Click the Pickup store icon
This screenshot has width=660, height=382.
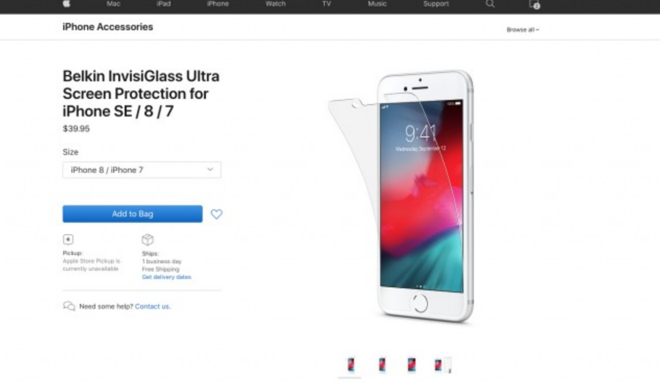pos(68,239)
